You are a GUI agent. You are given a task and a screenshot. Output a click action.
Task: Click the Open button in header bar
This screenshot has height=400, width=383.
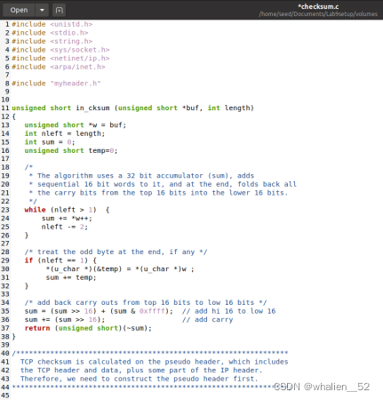(x=19, y=10)
